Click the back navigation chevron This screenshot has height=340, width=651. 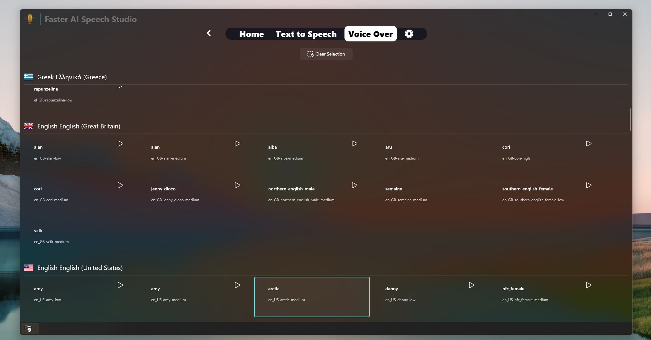[208, 33]
